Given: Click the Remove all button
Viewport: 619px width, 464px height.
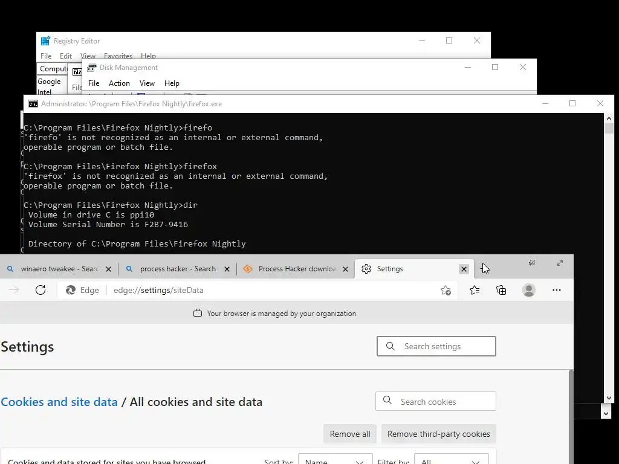Looking at the screenshot, I should 350,434.
